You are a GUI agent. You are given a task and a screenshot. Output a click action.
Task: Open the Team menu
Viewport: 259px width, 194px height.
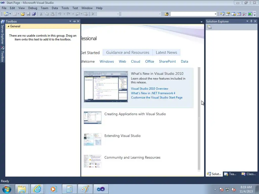(45, 8)
